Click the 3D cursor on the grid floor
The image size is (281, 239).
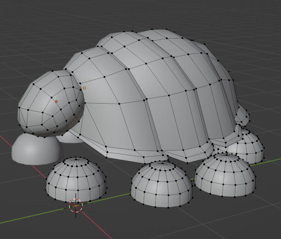[x=76, y=205]
